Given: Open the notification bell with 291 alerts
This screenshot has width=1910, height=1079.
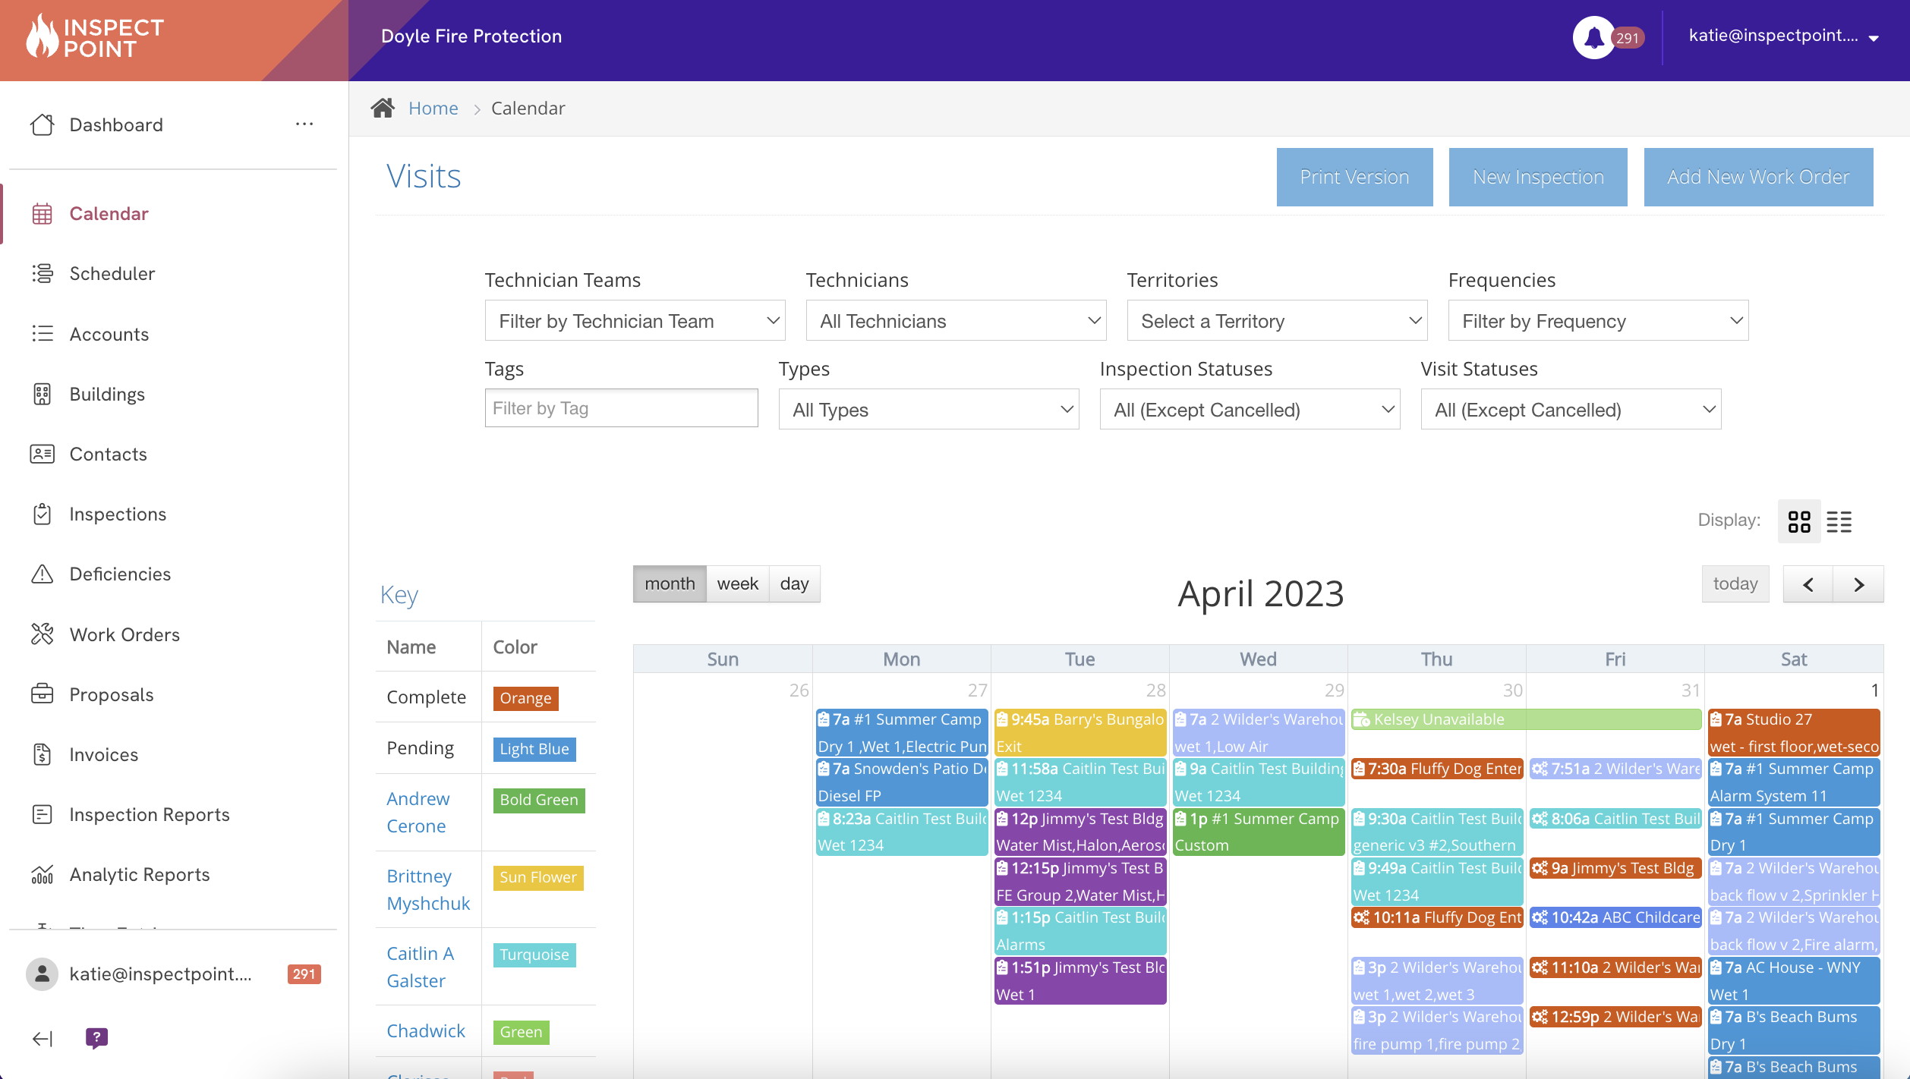Looking at the screenshot, I should click(1593, 36).
